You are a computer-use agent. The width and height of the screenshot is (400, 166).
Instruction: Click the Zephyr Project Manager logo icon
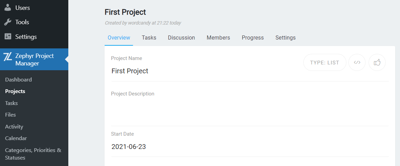pos(8,57)
